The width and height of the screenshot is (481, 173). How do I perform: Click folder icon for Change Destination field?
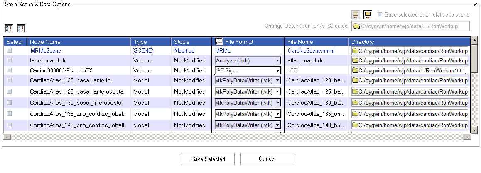(356, 26)
